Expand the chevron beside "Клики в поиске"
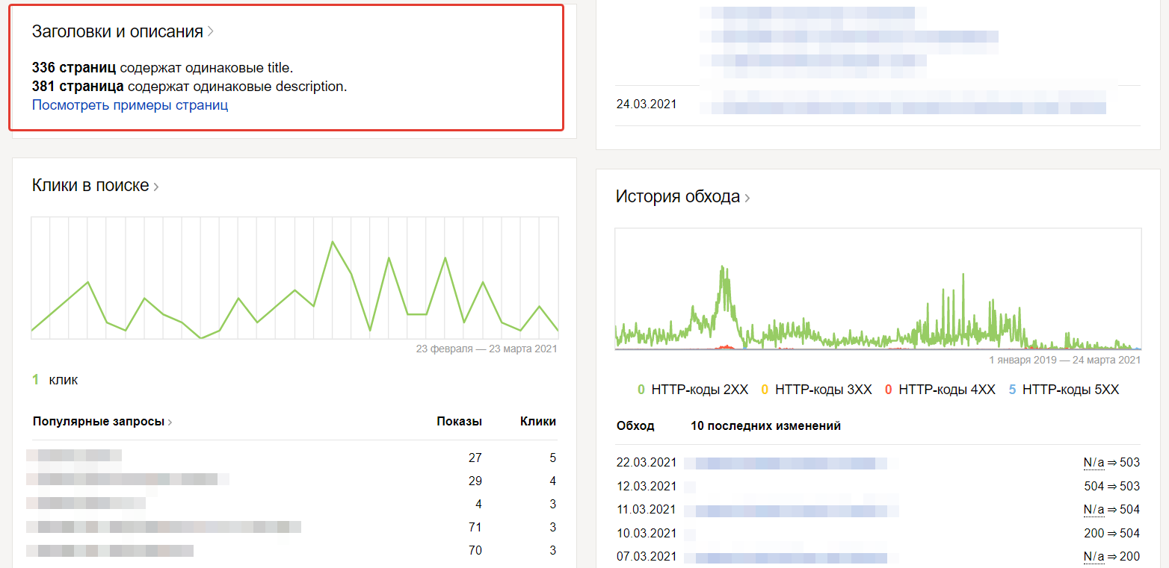The image size is (1169, 568). (155, 187)
